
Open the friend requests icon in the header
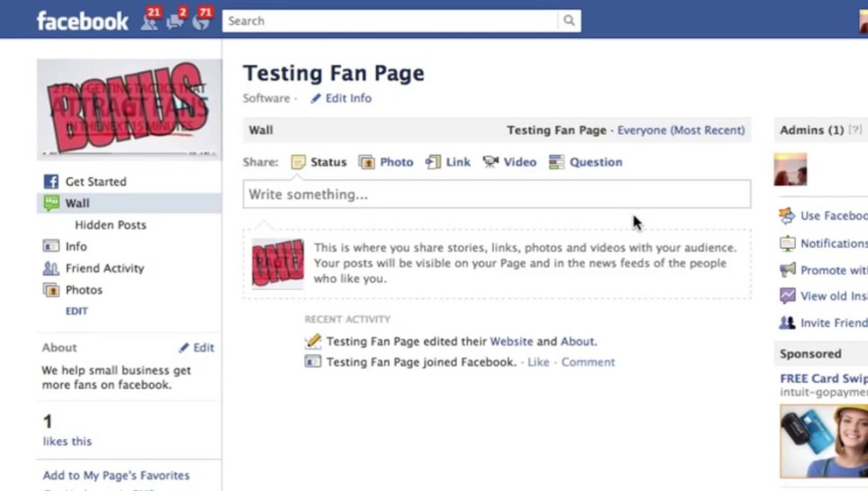coord(150,20)
